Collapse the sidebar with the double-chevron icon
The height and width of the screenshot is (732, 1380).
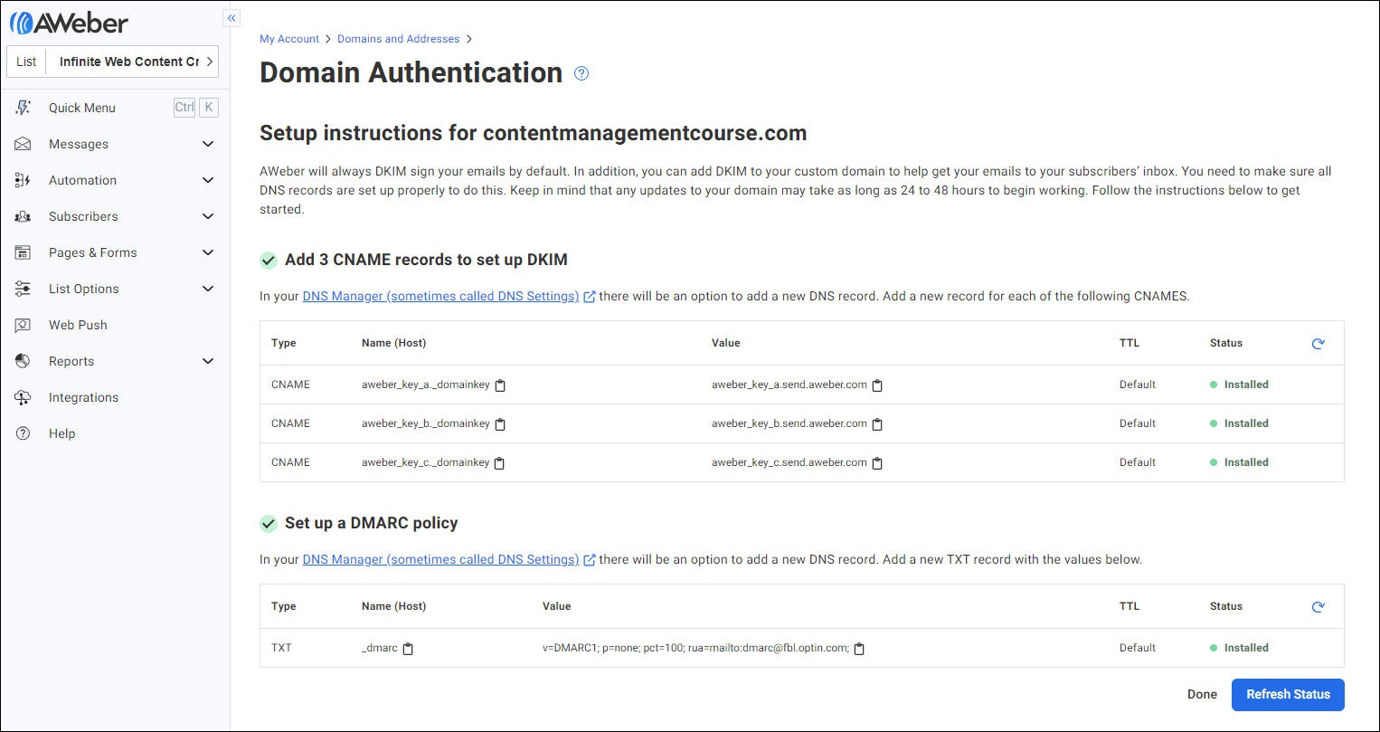[x=232, y=18]
